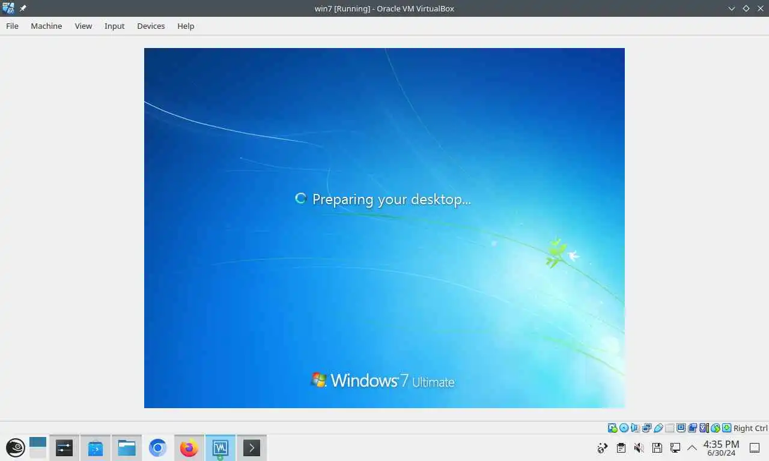Click the display status icon
The width and height of the screenshot is (769, 461).
(681, 428)
